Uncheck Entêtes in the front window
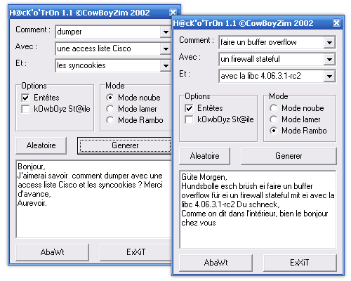Image resolution: width=351 pixels, height=281 pixels. click(x=189, y=108)
